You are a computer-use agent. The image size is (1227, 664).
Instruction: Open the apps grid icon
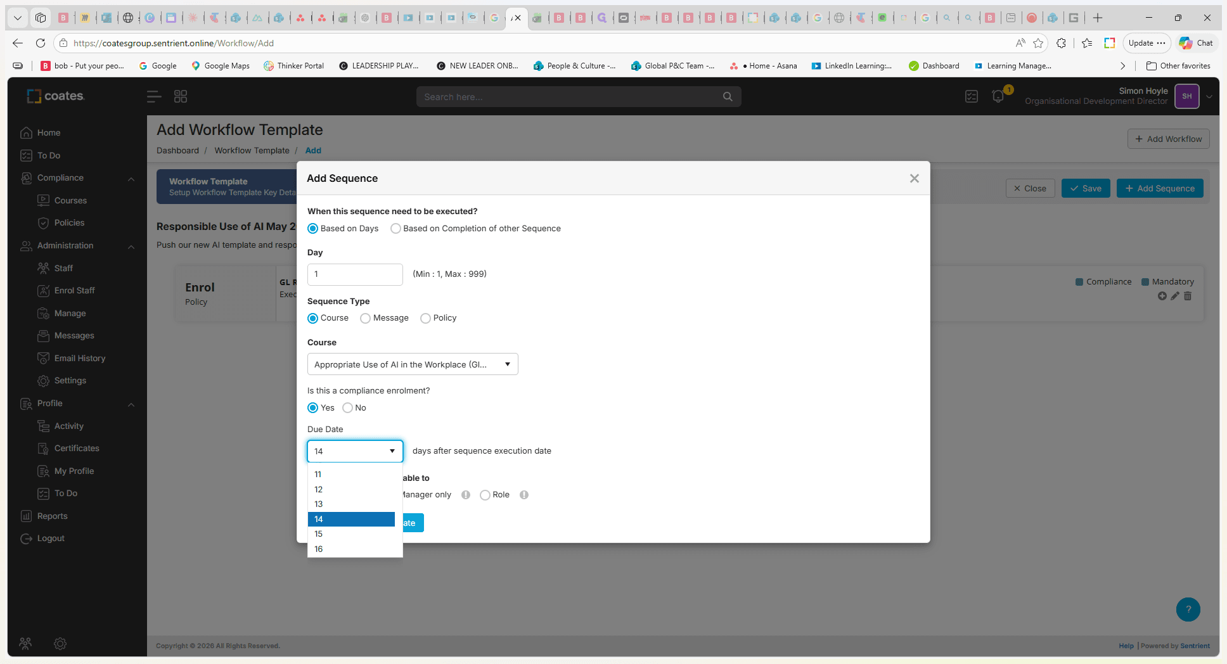(x=181, y=96)
